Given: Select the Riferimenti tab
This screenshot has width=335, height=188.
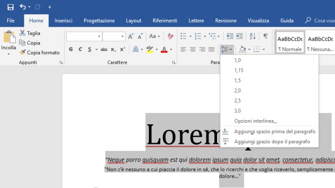Looking at the screenshot, I should [x=165, y=21].
